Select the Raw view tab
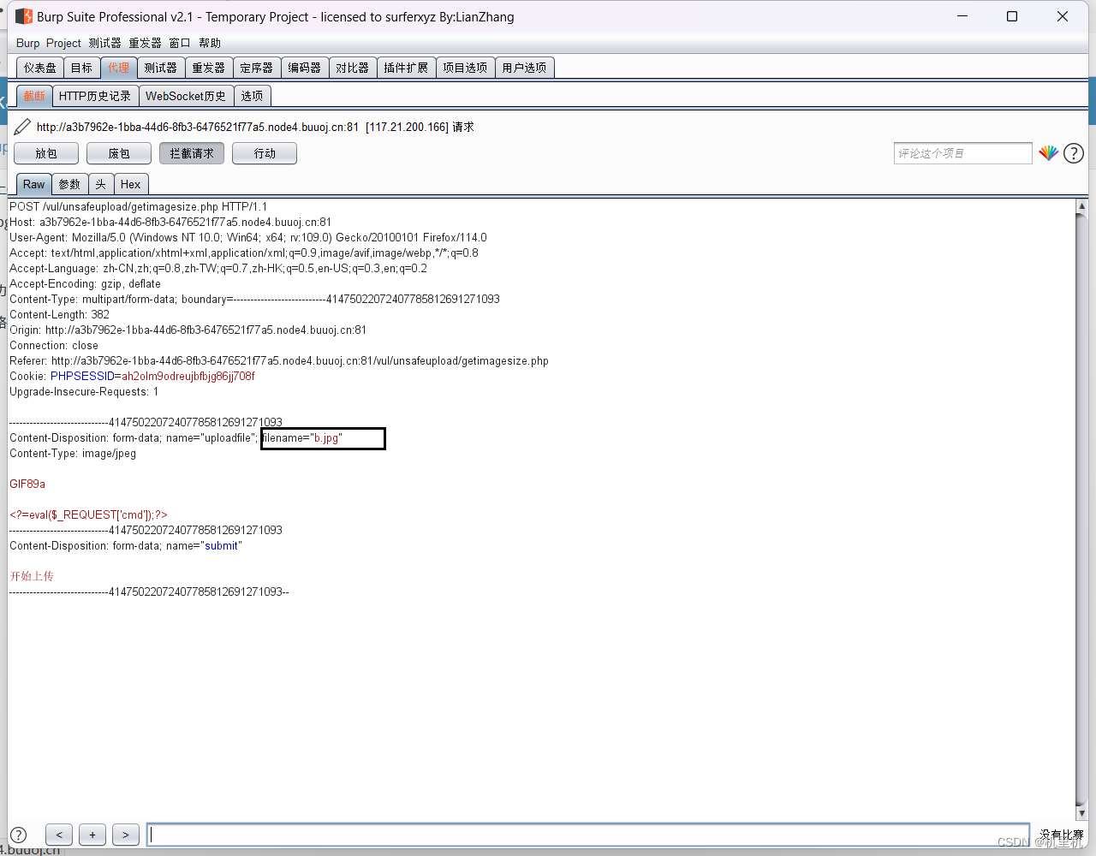Image resolution: width=1096 pixels, height=856 pixels. tap(34, 184)
